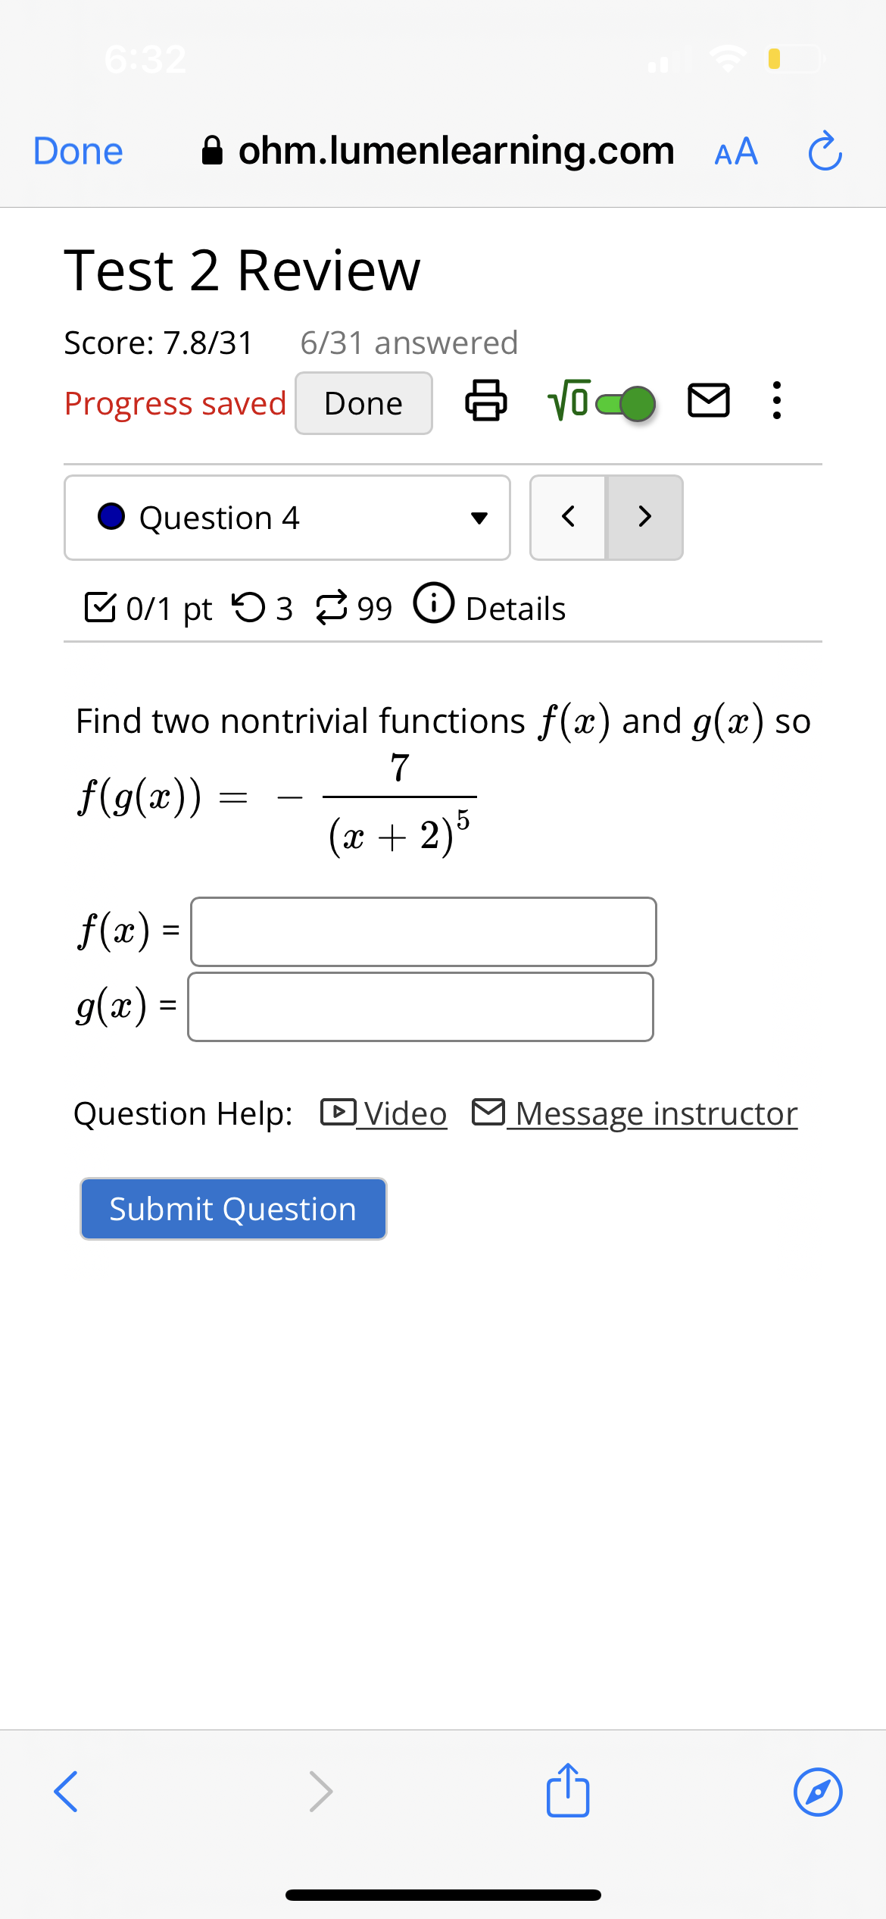Click the f(x) answer input field
886x1919 pixels.
tap(422, 931)
